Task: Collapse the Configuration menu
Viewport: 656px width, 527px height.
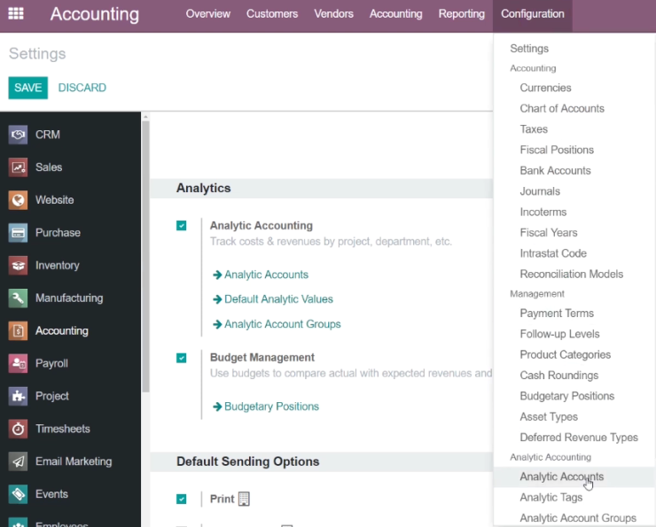Action: point(533,14)
